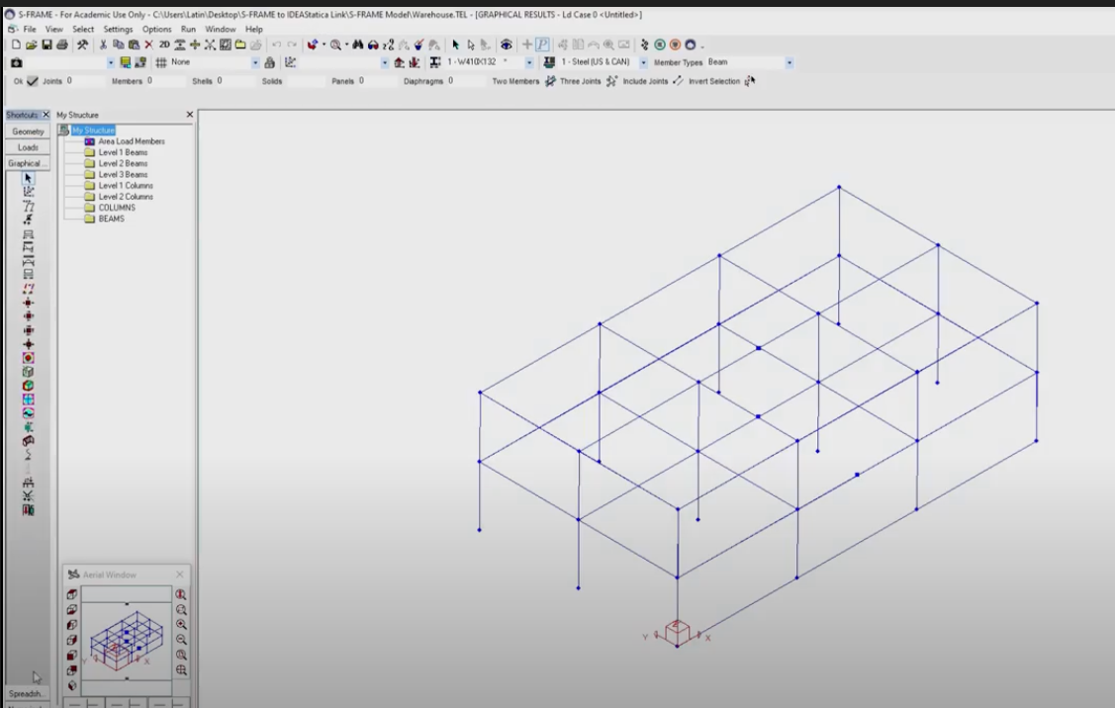Switch to 2D view icon

click(164, 44)
